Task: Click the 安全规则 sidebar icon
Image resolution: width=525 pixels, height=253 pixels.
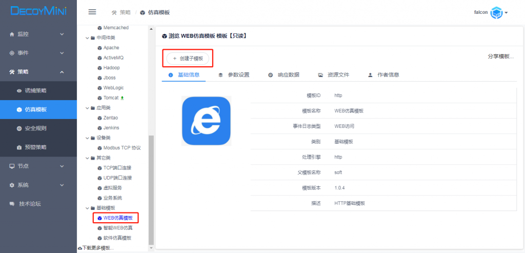Action: tap(19, 128)
